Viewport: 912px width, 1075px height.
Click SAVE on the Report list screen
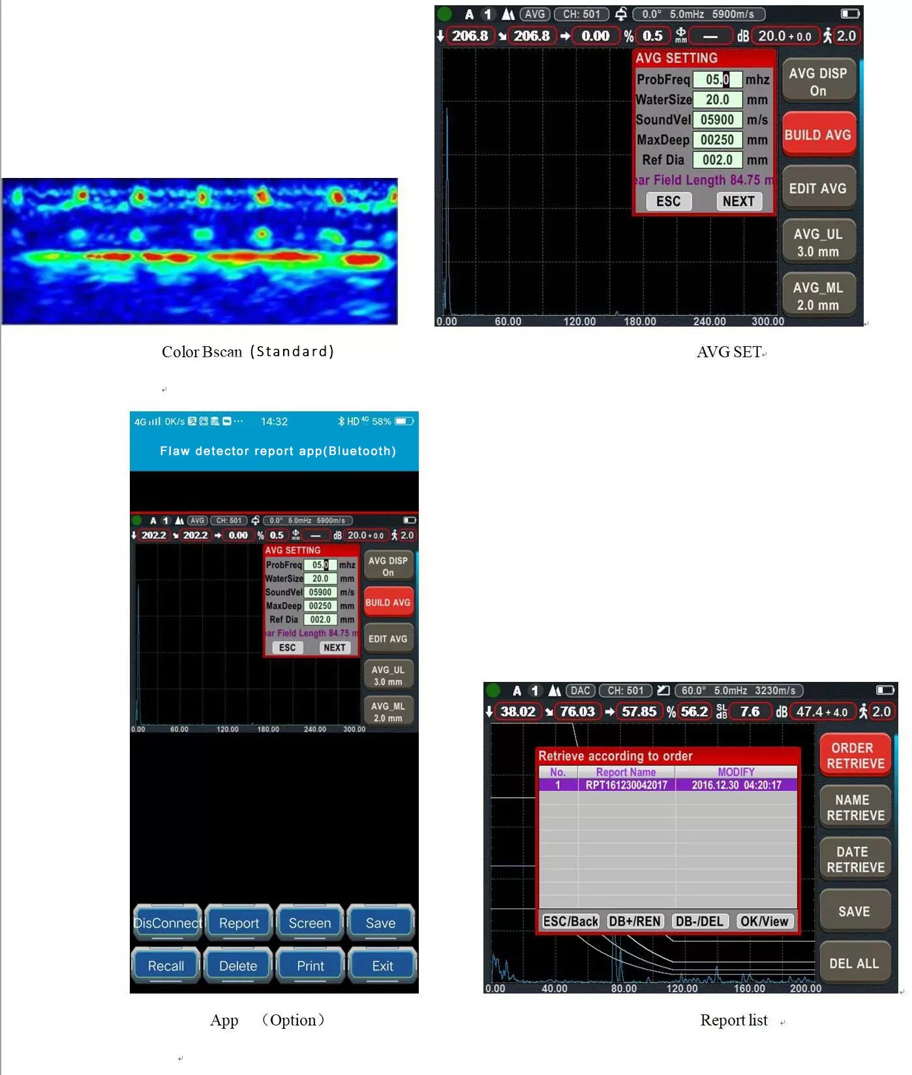point(855,911)
